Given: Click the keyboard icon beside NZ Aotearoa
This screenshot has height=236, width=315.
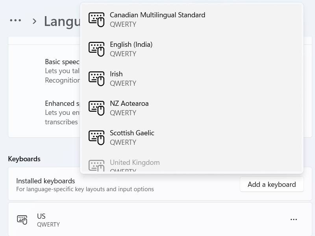Looking at the screenshot, I should tap(96, 107).
